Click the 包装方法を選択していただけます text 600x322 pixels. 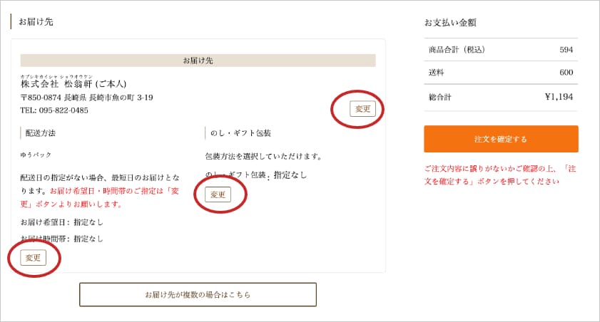264,156
